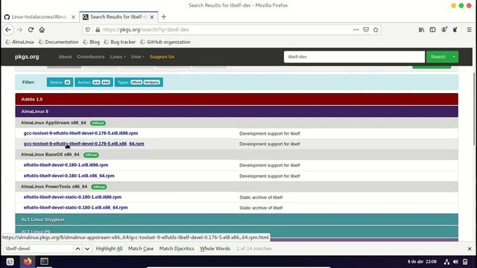Open the Types filter
This screenshot has width=477, height=268.
pyautogui.click(x=139, y=83)
